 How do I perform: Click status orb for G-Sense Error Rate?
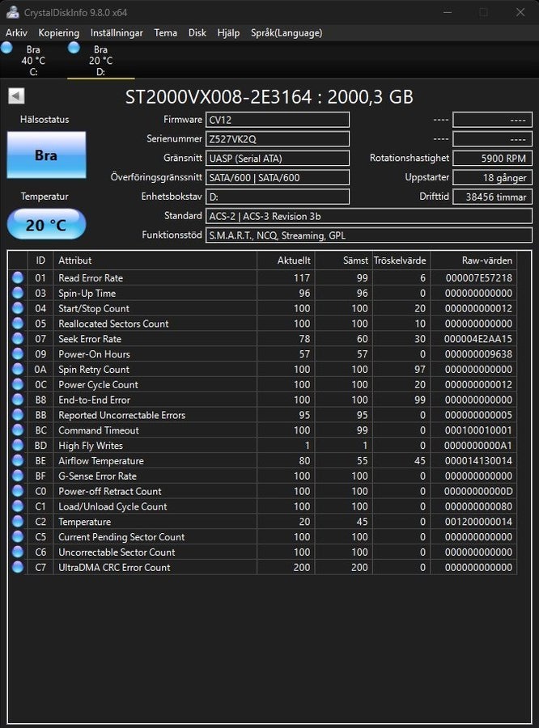point(18,476)
